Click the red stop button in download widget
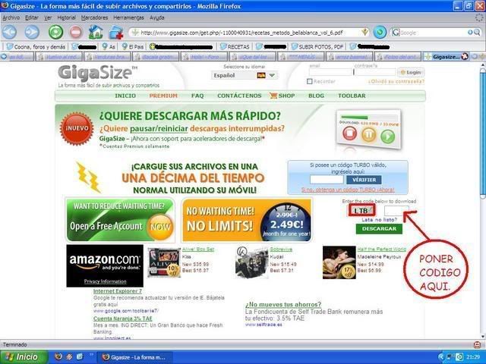The image size is (486, 364). [349, 133]
